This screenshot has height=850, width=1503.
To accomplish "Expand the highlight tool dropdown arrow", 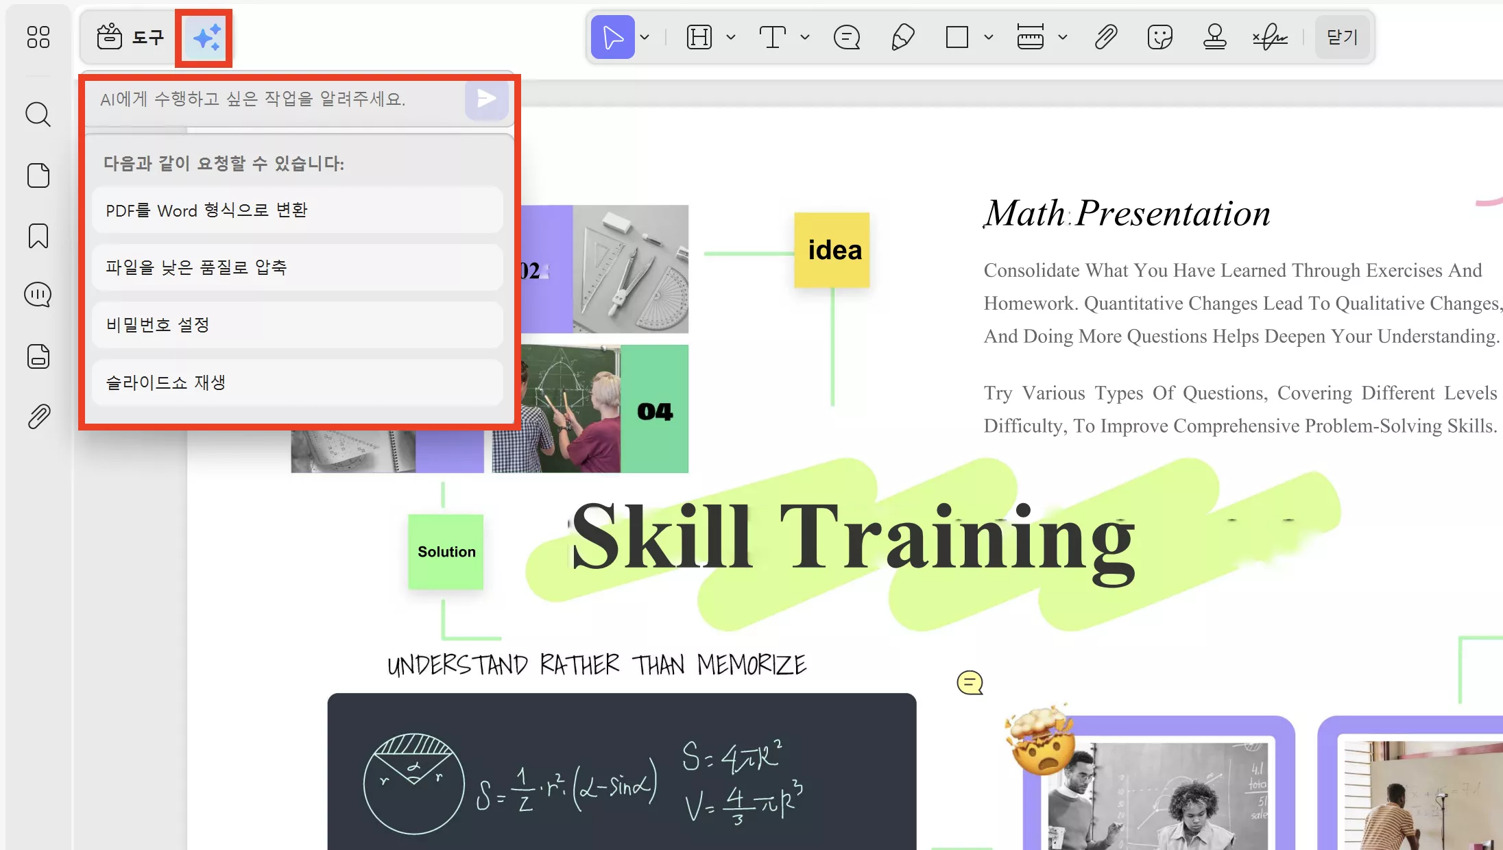I will (731, 37).
